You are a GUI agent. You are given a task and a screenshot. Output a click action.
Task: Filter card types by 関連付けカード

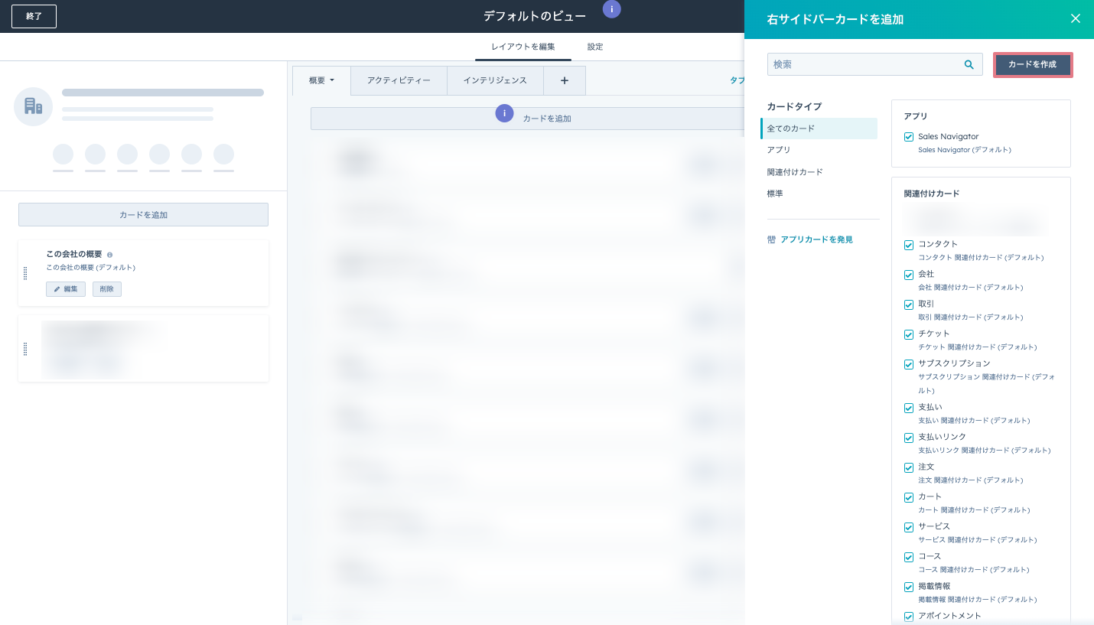click(x=795, y=172)
